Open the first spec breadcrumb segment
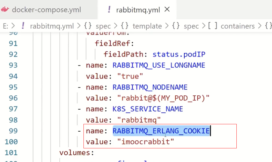This screenshot has height=162, width=272. (x=103, y=26)
